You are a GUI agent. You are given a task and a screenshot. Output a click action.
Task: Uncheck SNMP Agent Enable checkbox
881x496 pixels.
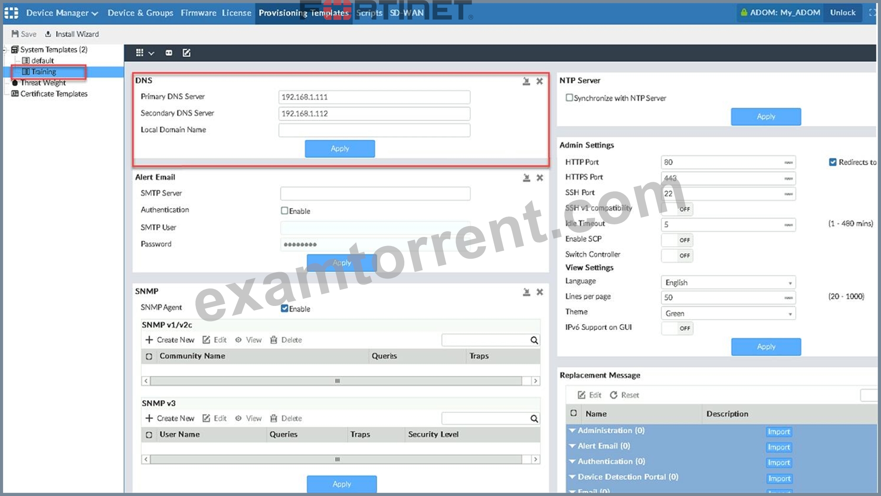click(x=285, y=308)
